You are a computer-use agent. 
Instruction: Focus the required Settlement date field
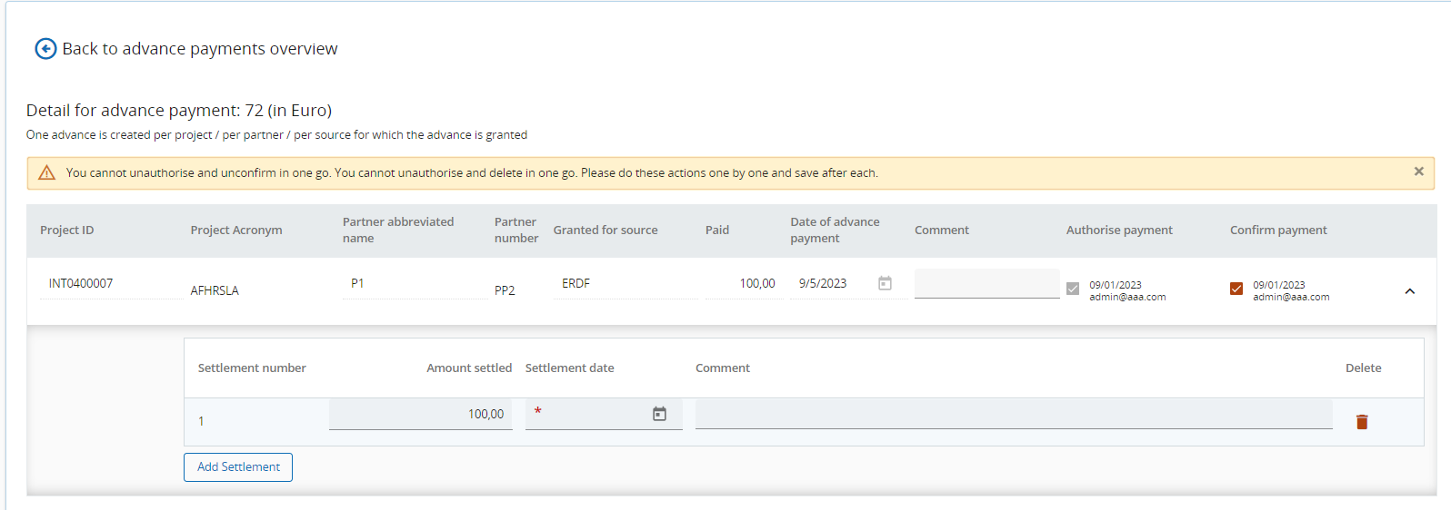[586, 414]
